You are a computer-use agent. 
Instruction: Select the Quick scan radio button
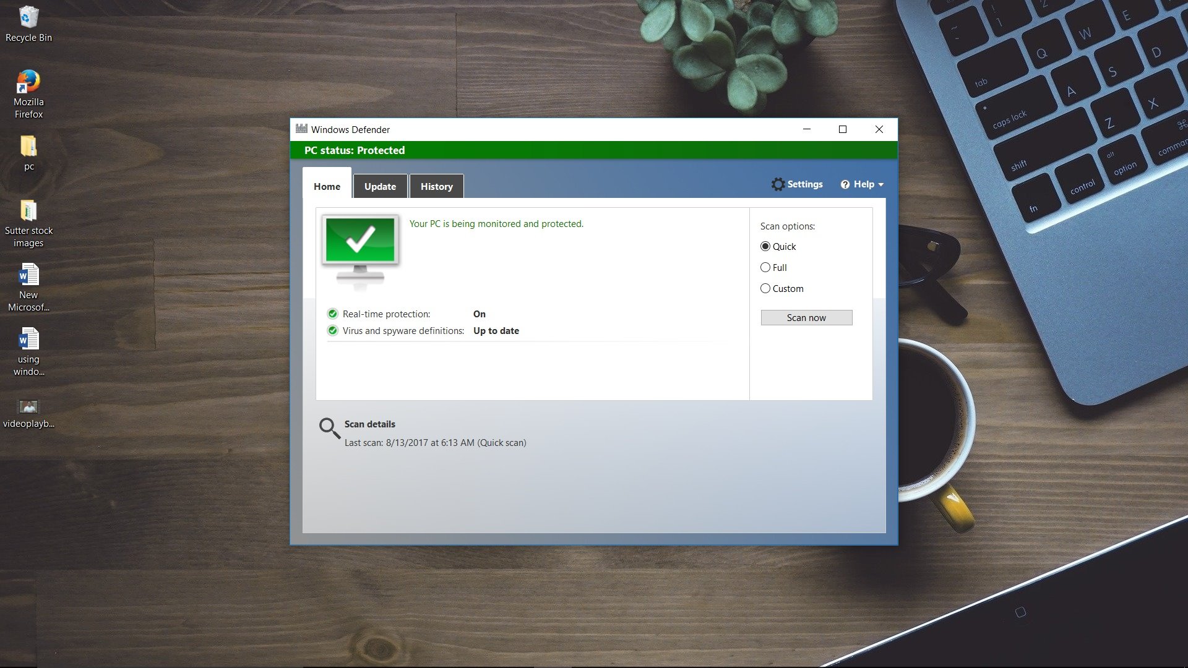pos(765,246)
